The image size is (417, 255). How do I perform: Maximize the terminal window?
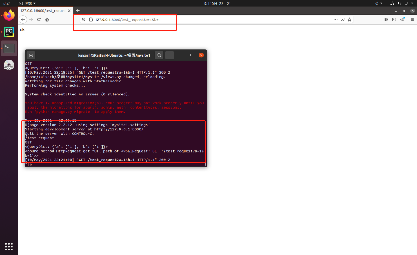[191, 55]
